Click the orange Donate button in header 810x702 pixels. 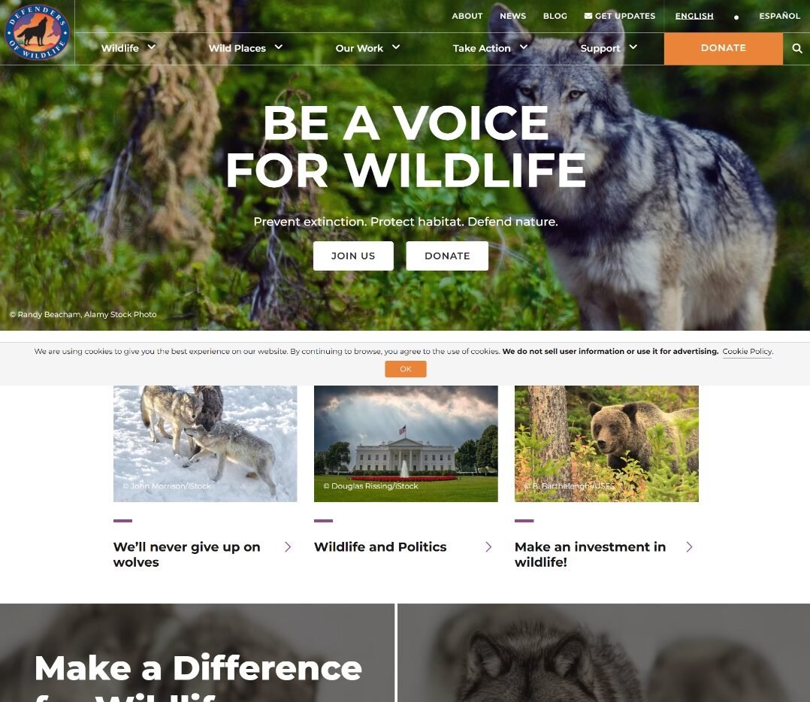(x=723, y=49)
